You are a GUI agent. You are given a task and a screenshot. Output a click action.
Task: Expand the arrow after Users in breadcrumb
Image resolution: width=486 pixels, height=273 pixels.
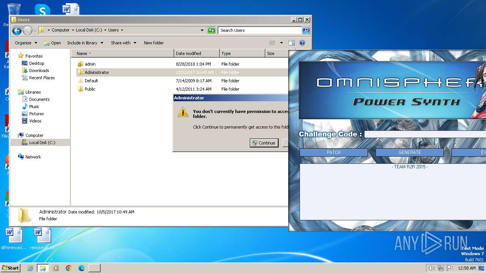point(121,30)
